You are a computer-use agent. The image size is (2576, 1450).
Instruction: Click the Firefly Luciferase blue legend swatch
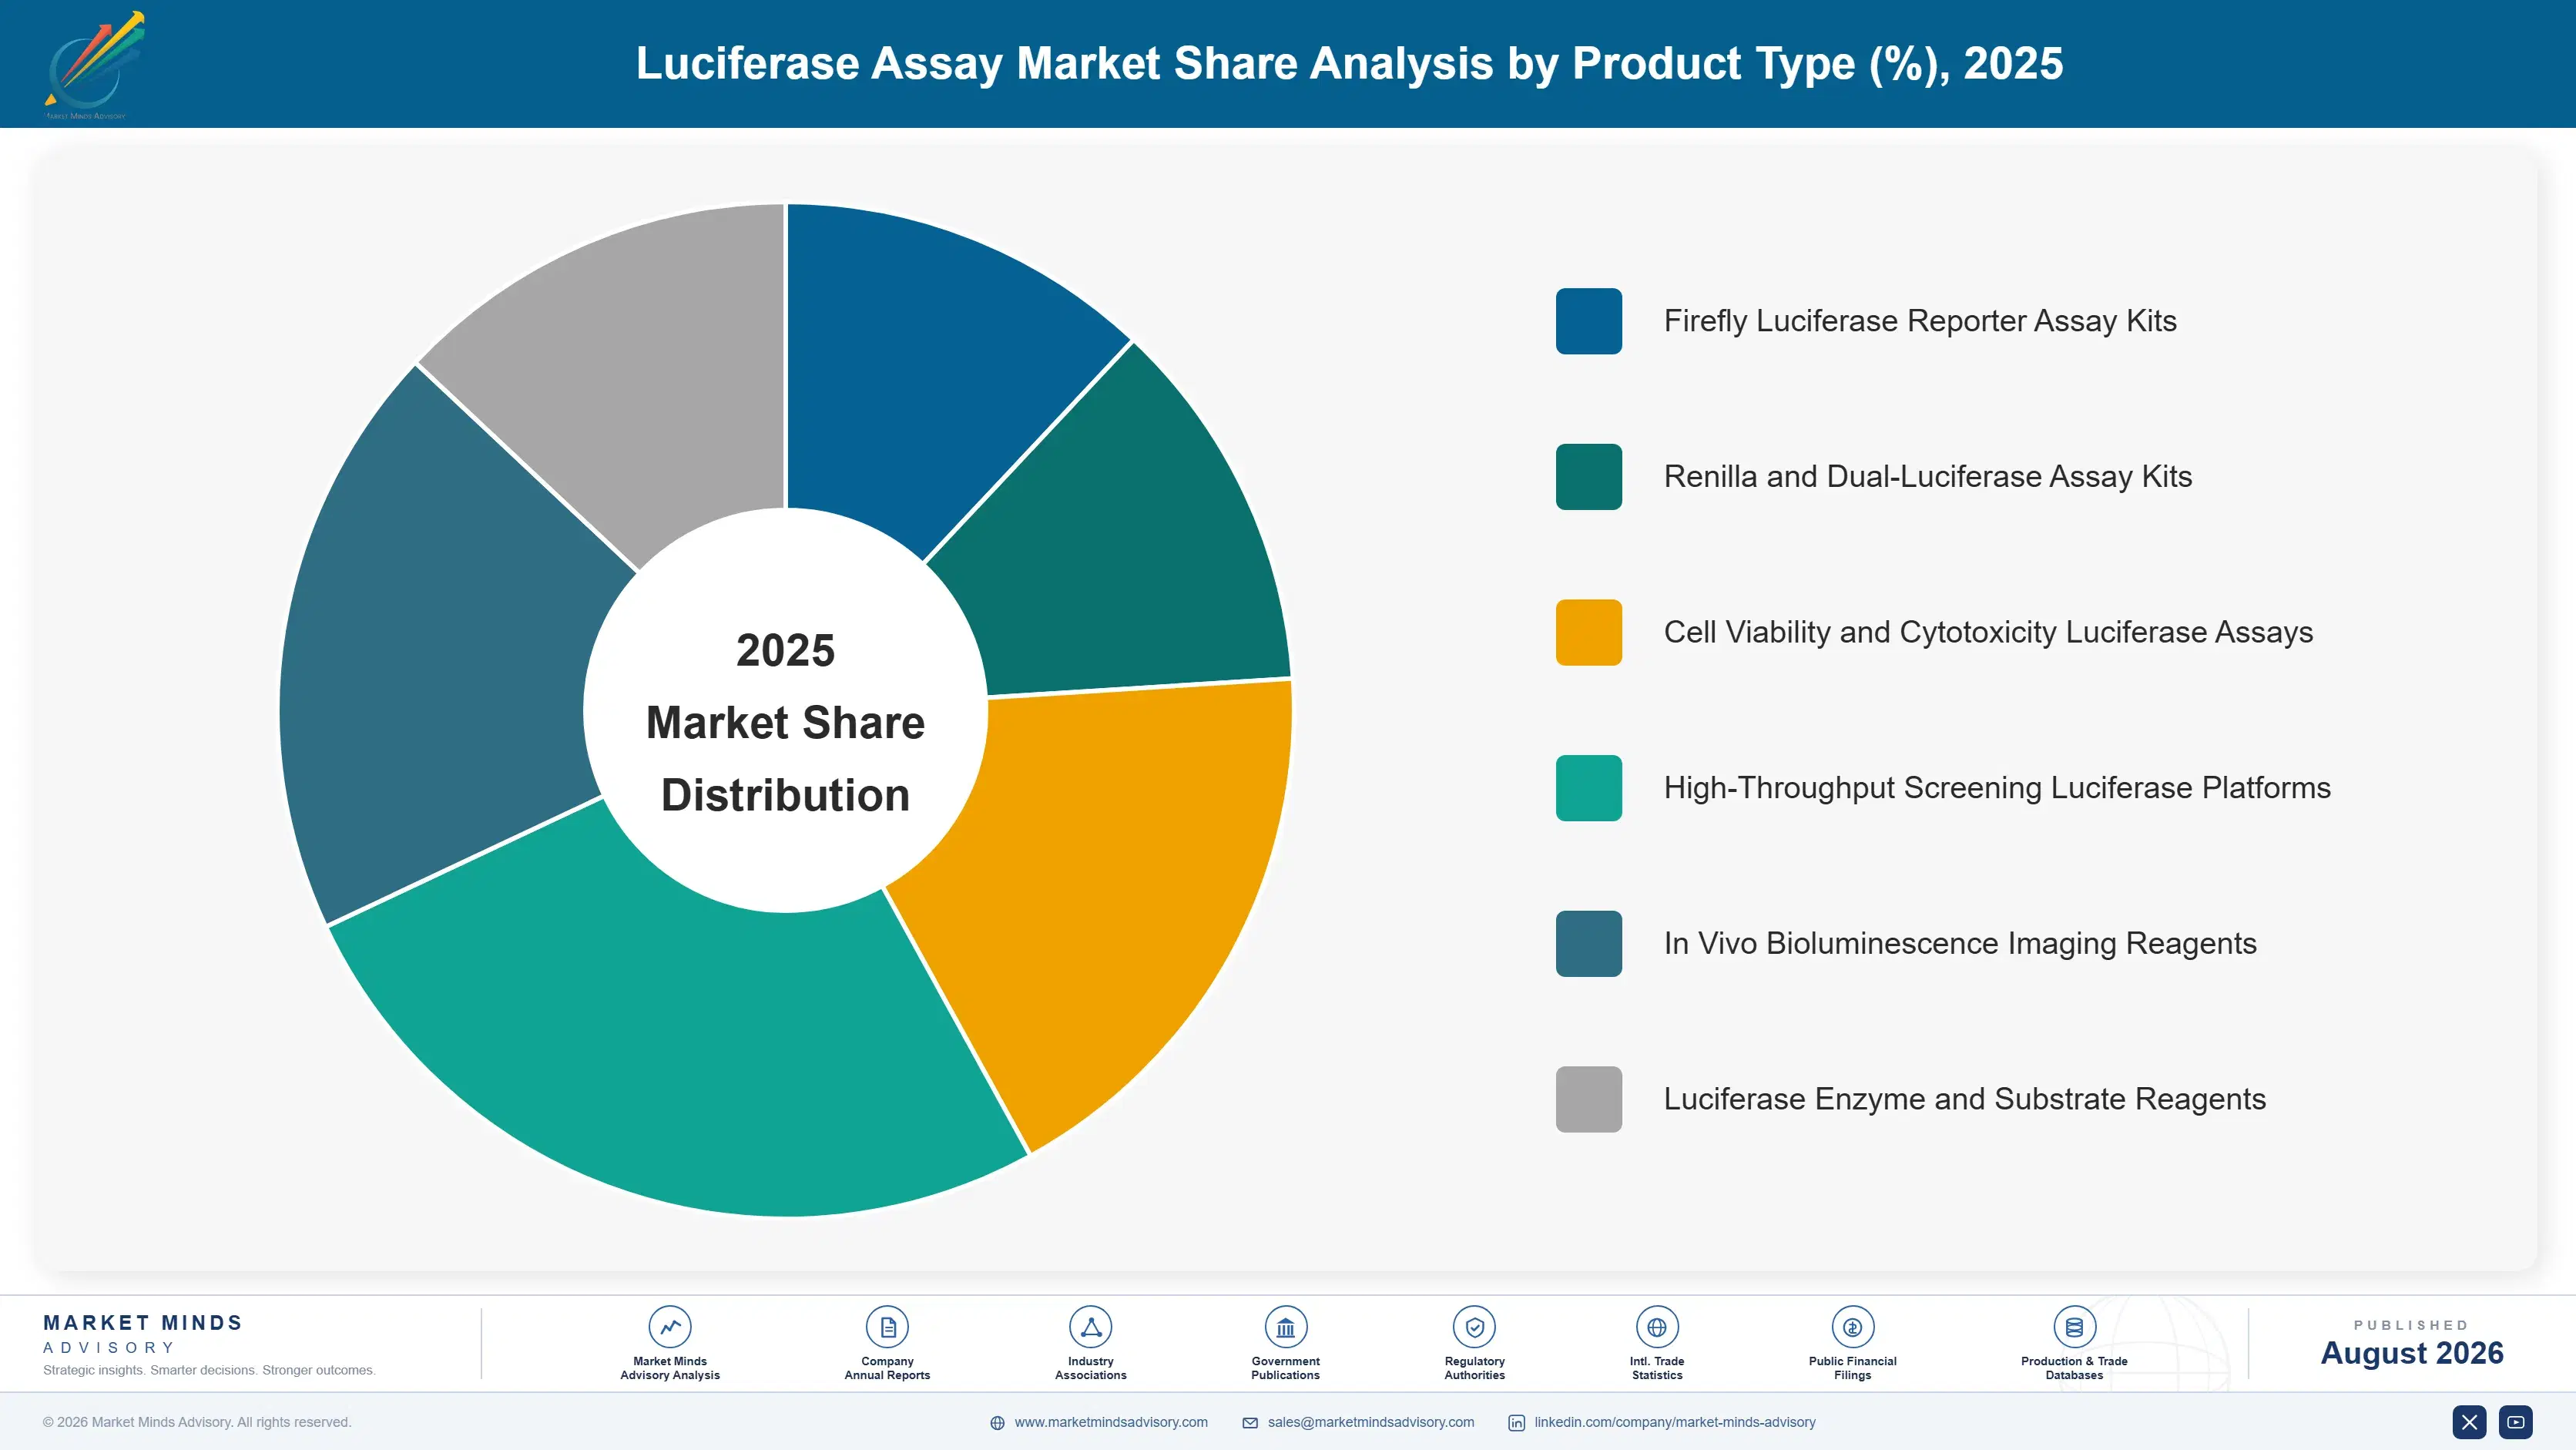1588,321
